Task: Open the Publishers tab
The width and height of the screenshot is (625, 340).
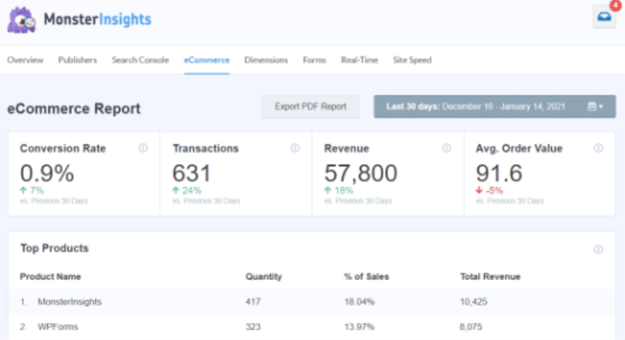Action: (x=77, y=60)
